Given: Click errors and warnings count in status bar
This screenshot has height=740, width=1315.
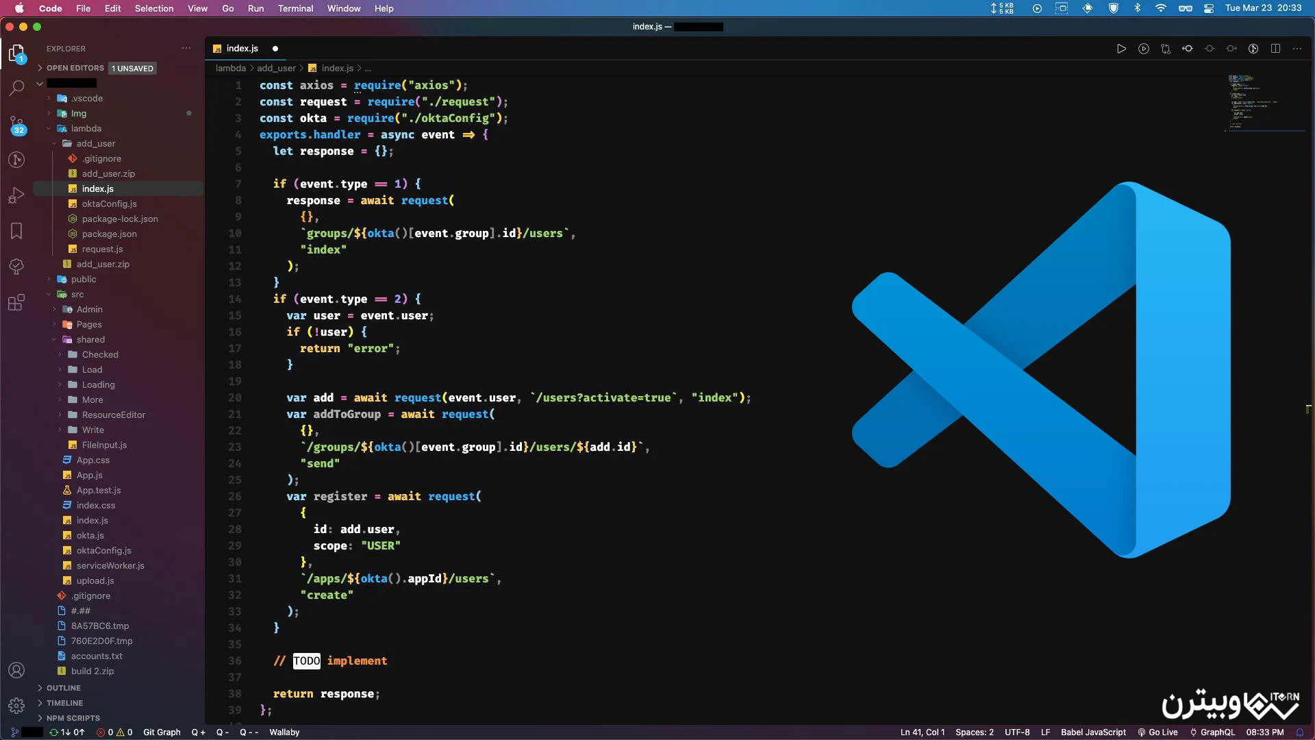Looking at the screenshot, I should click(x=114, y=732).
